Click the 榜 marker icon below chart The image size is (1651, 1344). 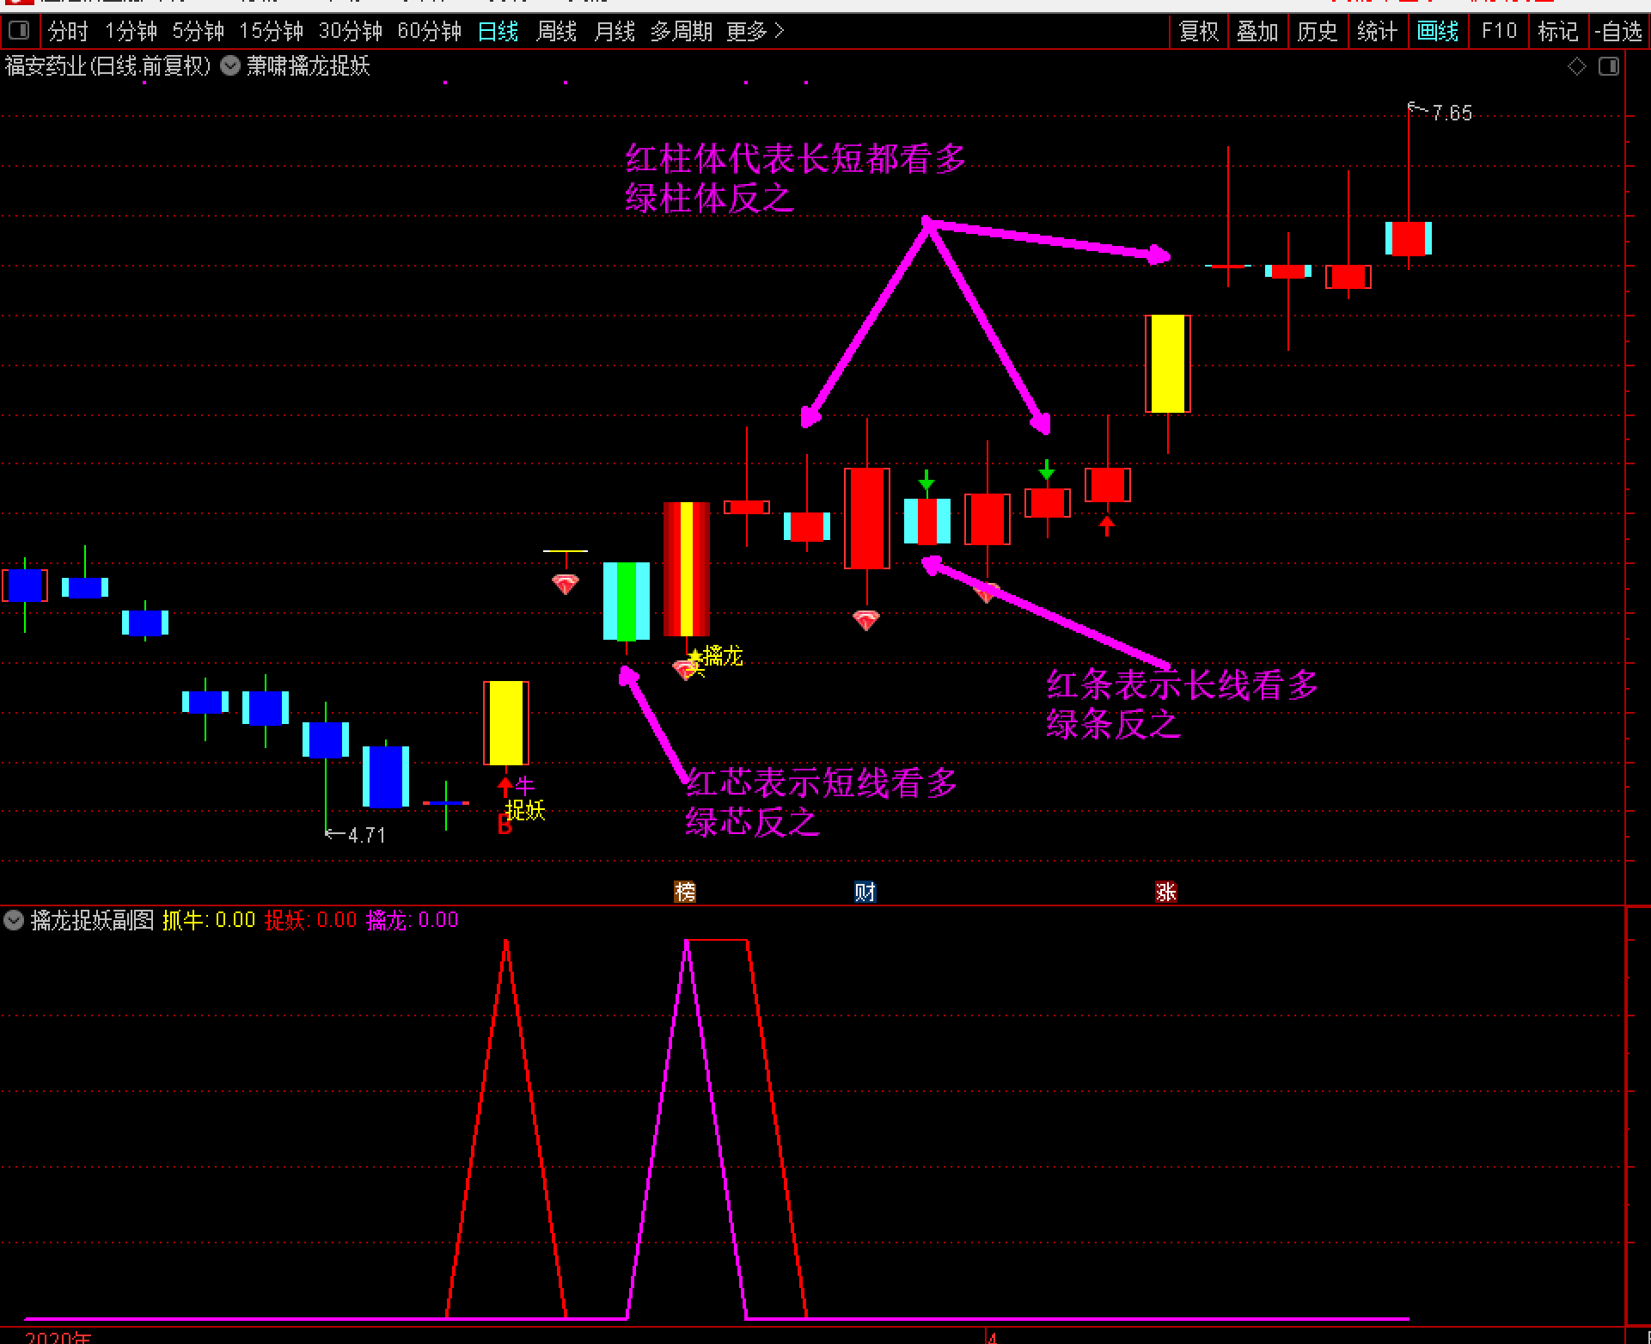685,892
